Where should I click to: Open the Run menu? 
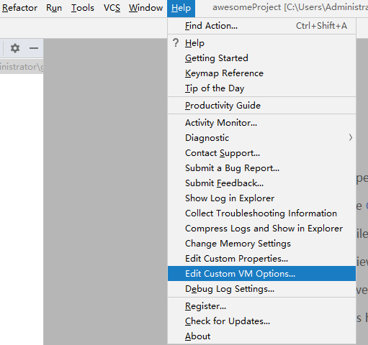pyautogui.click(x=54, y=8)
